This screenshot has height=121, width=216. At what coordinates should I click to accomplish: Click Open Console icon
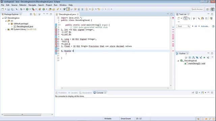[x=202, y=93]
